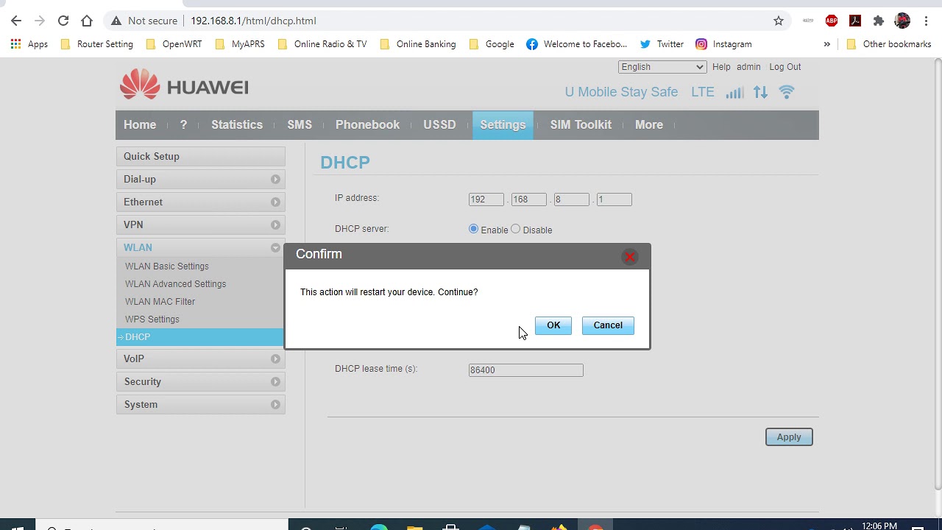Click Cancel in the Confirm dialog
Image resolution: width=942 pixels, height=530 pixels.
click(x=608, y=325)
